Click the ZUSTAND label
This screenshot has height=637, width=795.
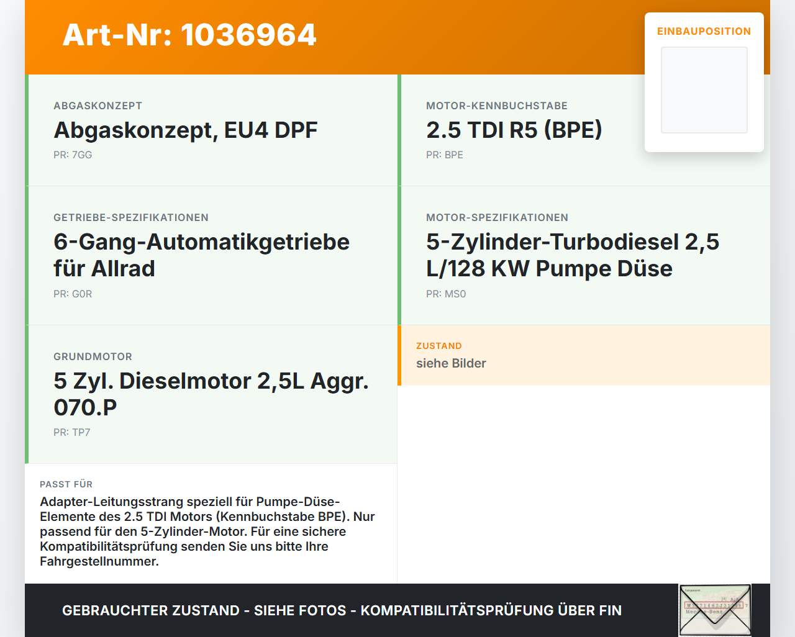point(439,346)
